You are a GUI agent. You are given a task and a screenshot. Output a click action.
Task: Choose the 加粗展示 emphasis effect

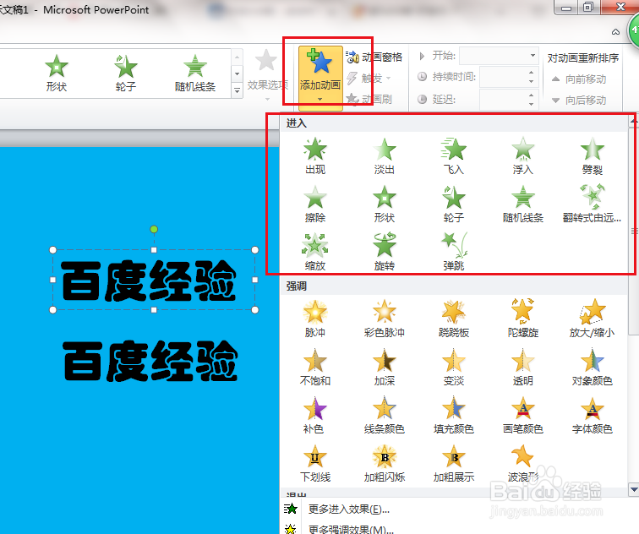click(x=454, y=463)
